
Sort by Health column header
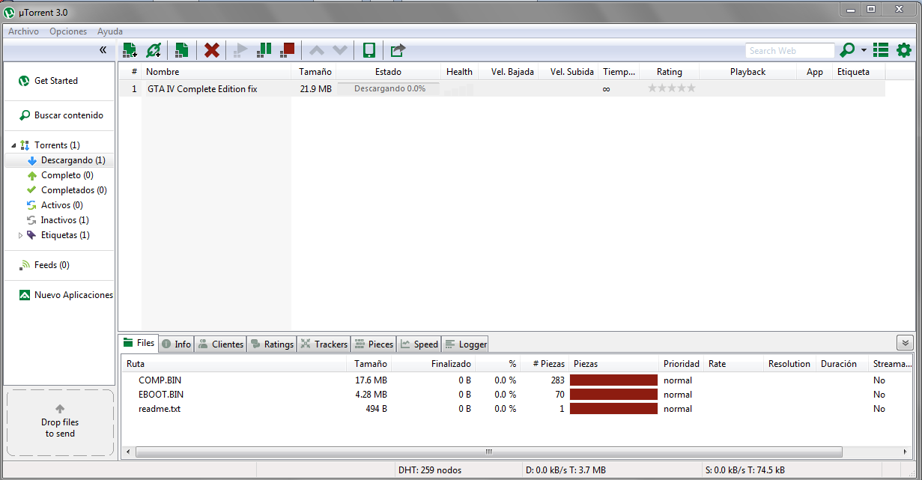[x=459, y=72]
